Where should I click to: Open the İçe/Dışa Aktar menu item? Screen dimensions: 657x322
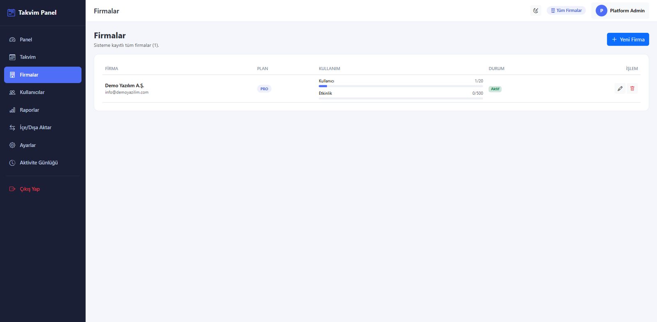pyautogui.click(x=43, y=128)
